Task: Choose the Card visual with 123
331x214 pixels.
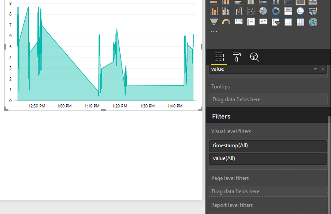Action: [x=239, y=22]
